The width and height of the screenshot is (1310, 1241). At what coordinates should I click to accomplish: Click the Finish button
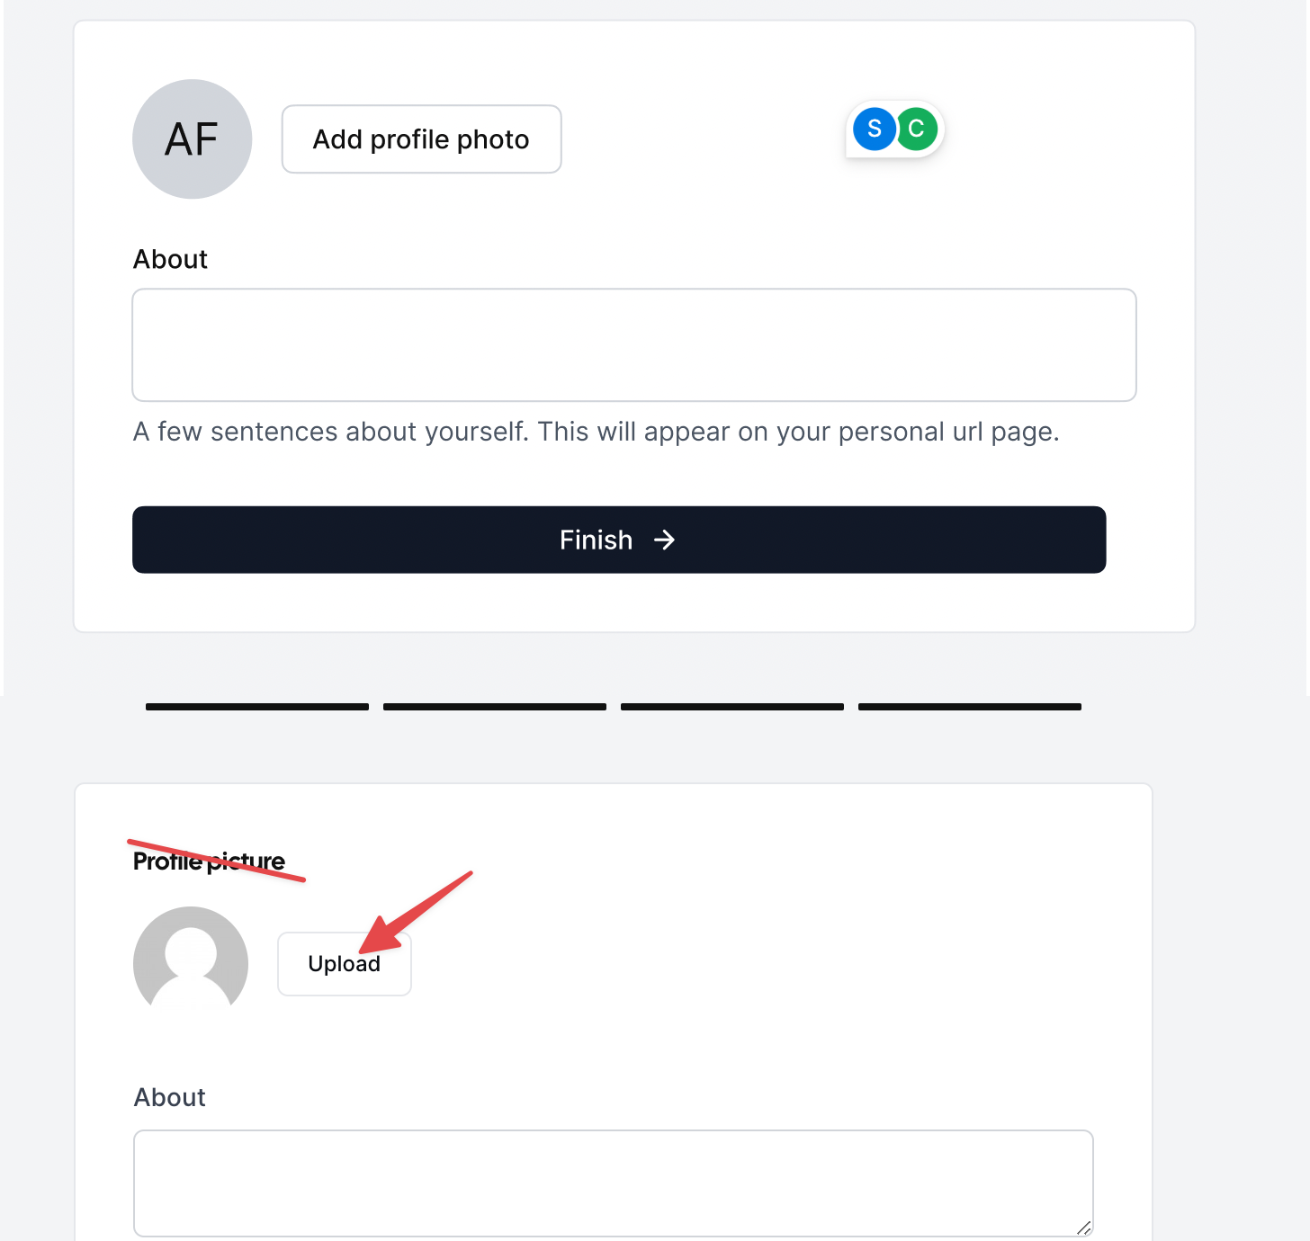pos(618,540)
